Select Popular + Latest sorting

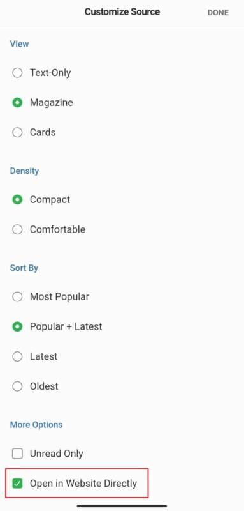17,326
